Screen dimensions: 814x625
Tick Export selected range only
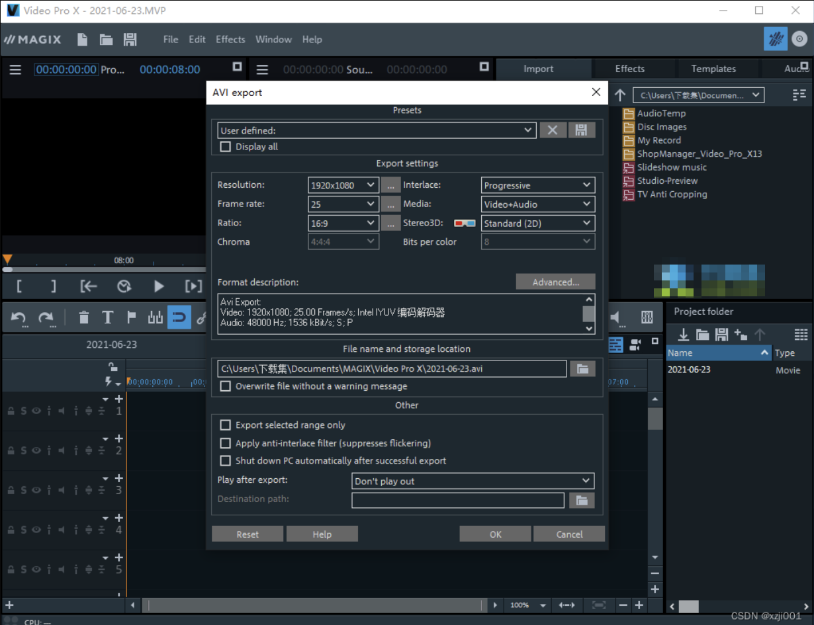226,425
